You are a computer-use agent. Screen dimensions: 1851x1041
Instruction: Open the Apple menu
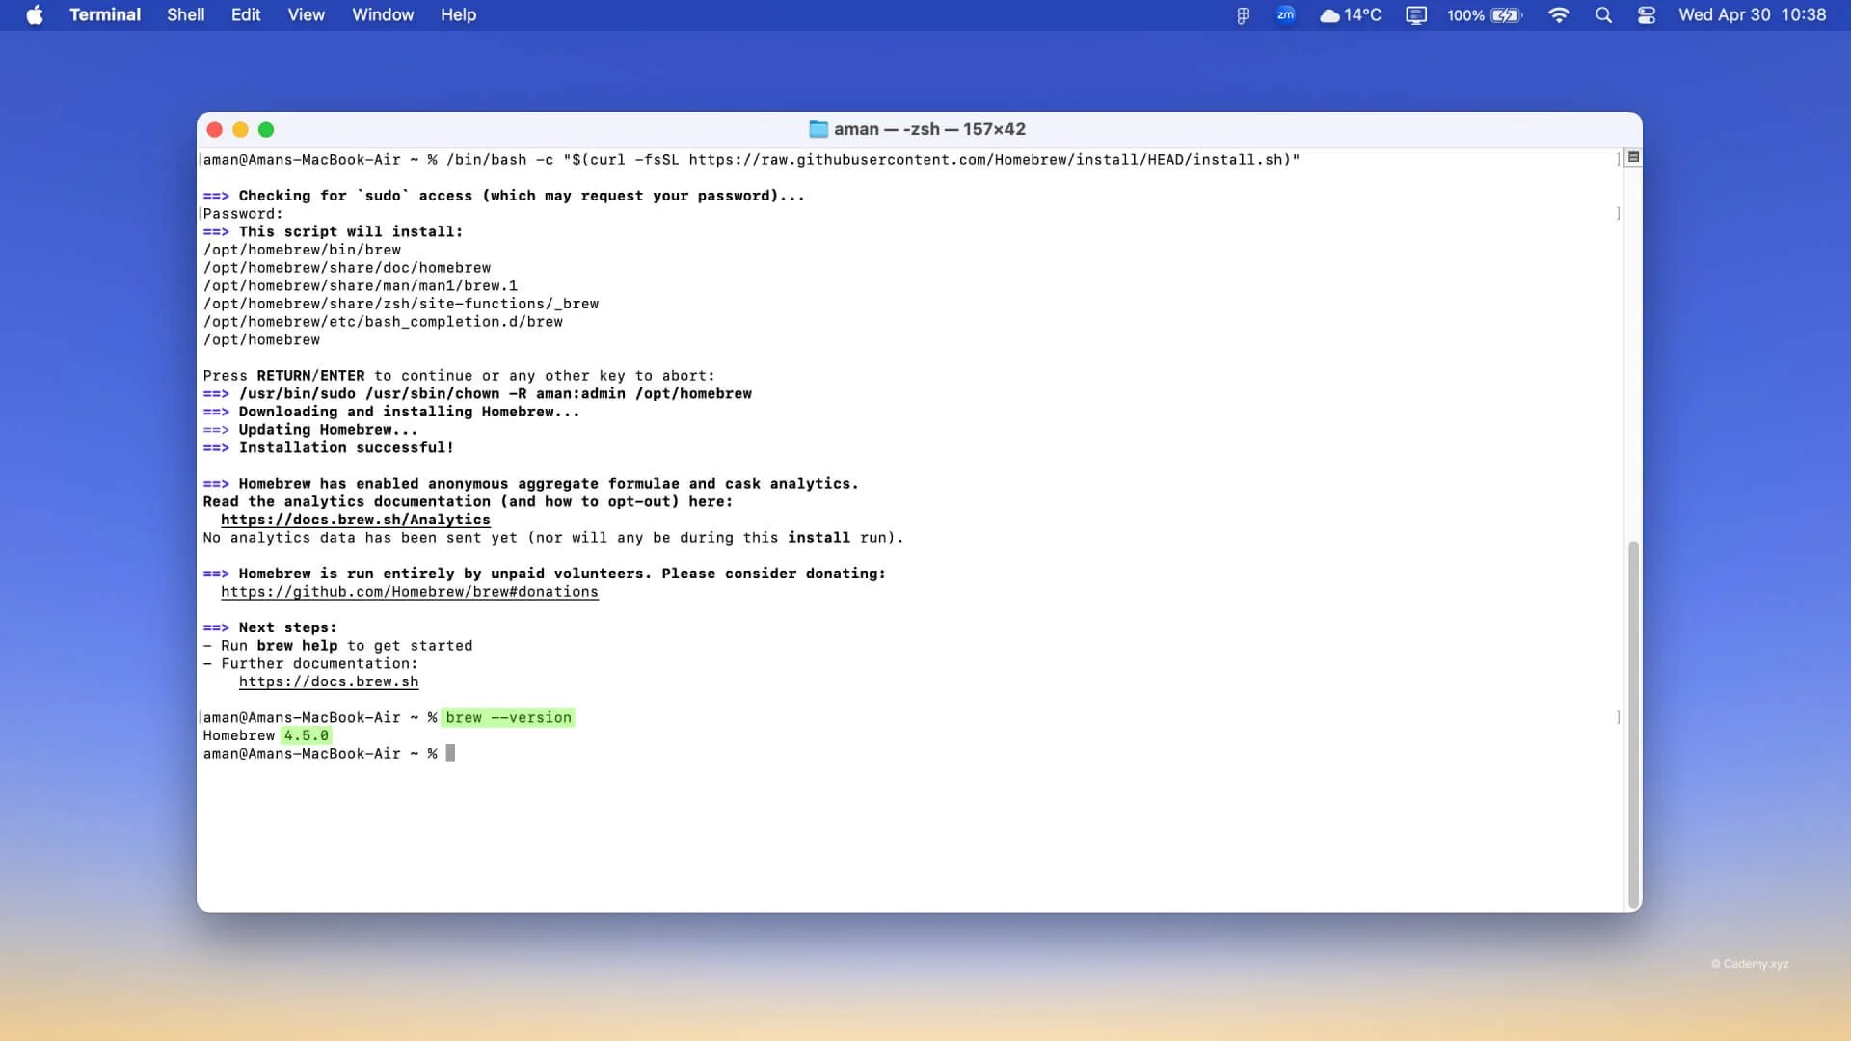(35, 15)
